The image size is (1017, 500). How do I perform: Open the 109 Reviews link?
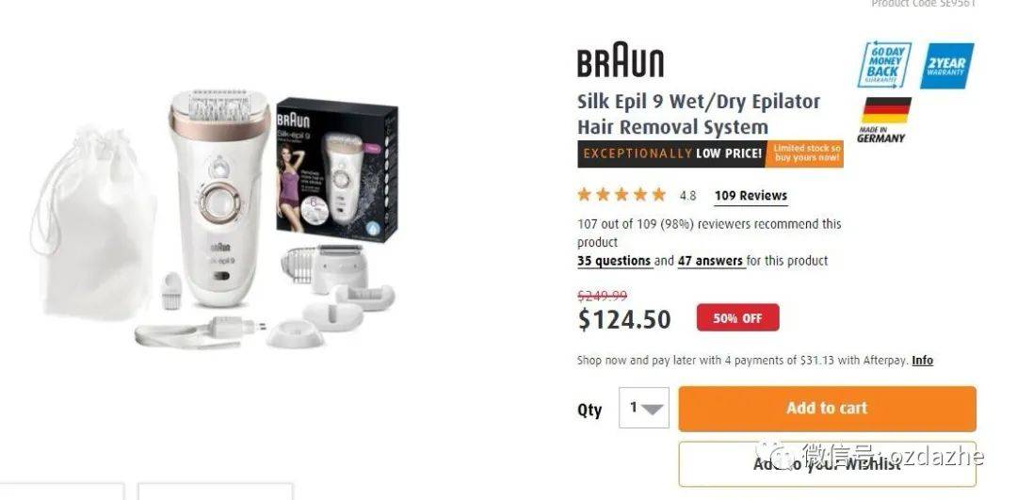tap(751, 196)
